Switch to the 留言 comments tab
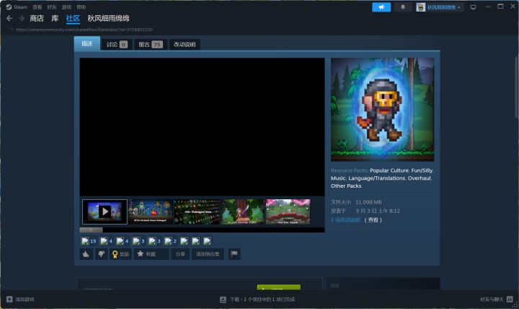The width and height of the screenshot is (519, 309). (x=150, y=45)
